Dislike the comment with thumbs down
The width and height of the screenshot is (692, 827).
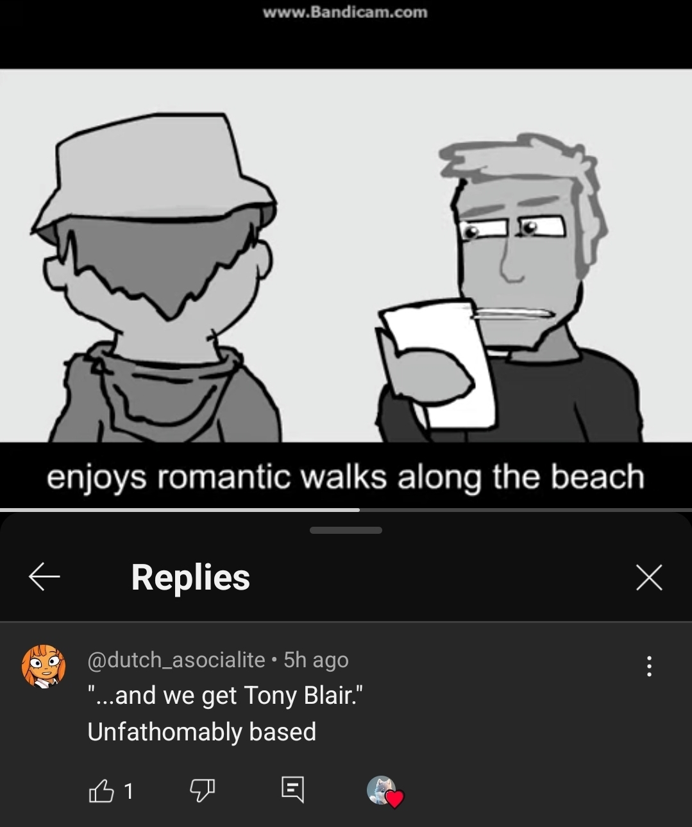202,790
